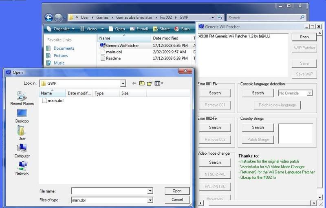The image size is (326, 208).
Task: Click Open in the Explorer toolbar
Action: [117, 29]
